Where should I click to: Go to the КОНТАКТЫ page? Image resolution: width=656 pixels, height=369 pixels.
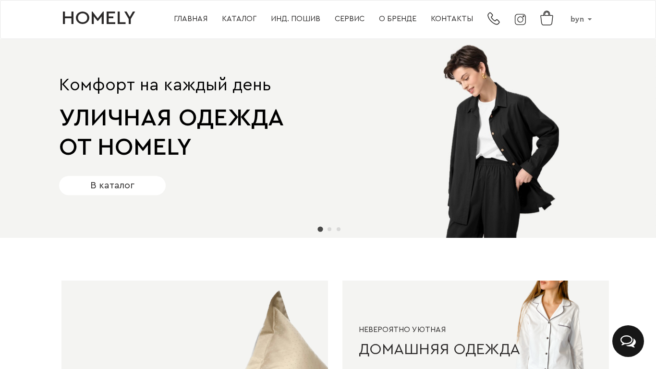click(x=452, y=19)
